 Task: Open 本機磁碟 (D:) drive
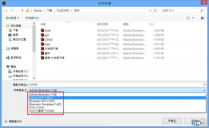tap(21, 76)
